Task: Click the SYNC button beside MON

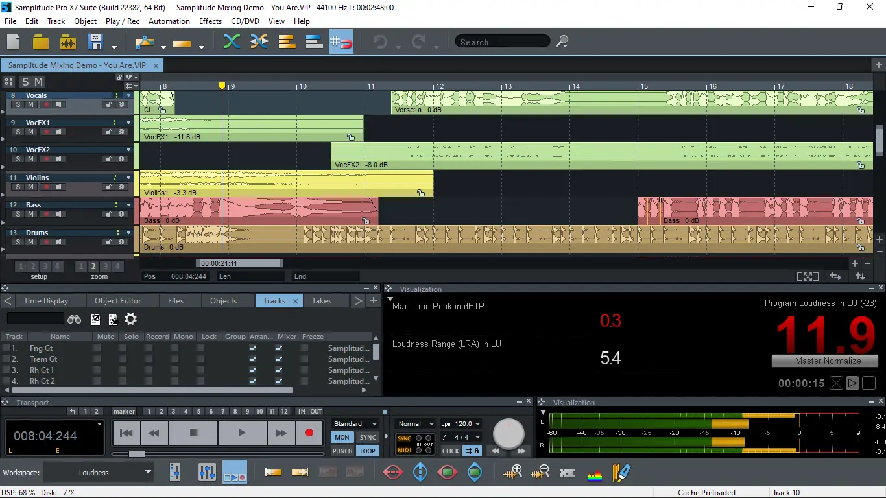Action: pyautogui.click(x=368, y=438)
